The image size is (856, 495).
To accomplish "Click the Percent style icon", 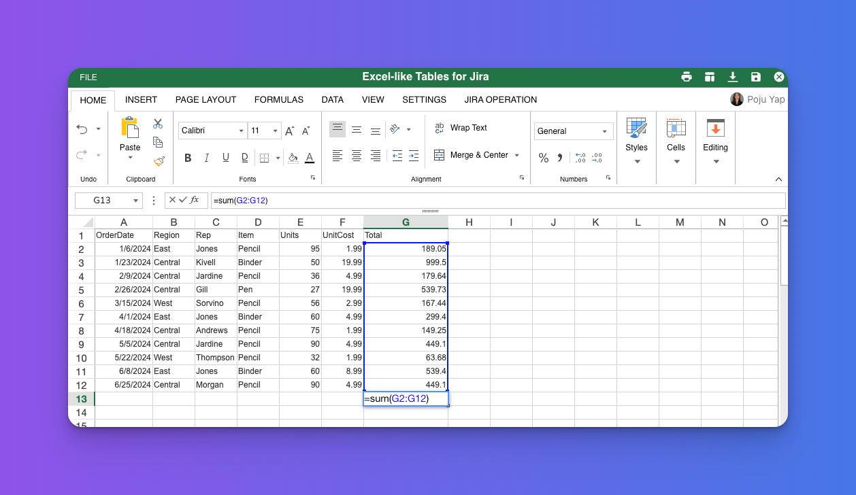I will click(544, 158).
